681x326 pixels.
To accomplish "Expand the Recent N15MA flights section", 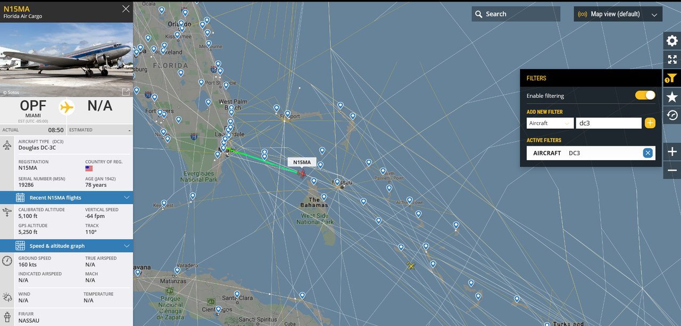I will click(67, 197).
